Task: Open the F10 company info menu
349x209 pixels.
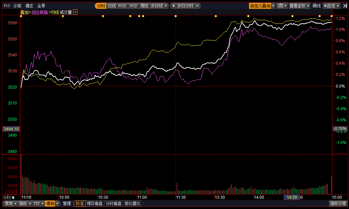Action: pos(7,6)
